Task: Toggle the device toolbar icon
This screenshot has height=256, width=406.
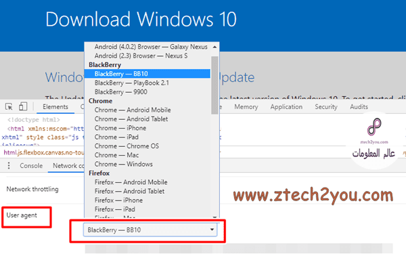Action: tap(23, 106)
